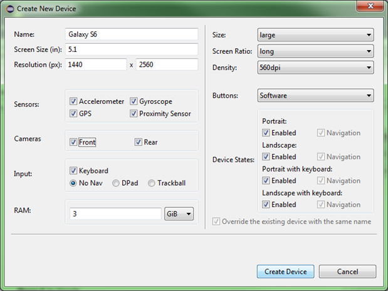Open the Buttons dropdown set to Software
The width and height of the screenshot is (388, 291).
315,95
